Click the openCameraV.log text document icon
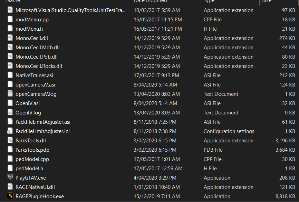The image size is (299, 202). pyautogui.click(x=10, y=94)
